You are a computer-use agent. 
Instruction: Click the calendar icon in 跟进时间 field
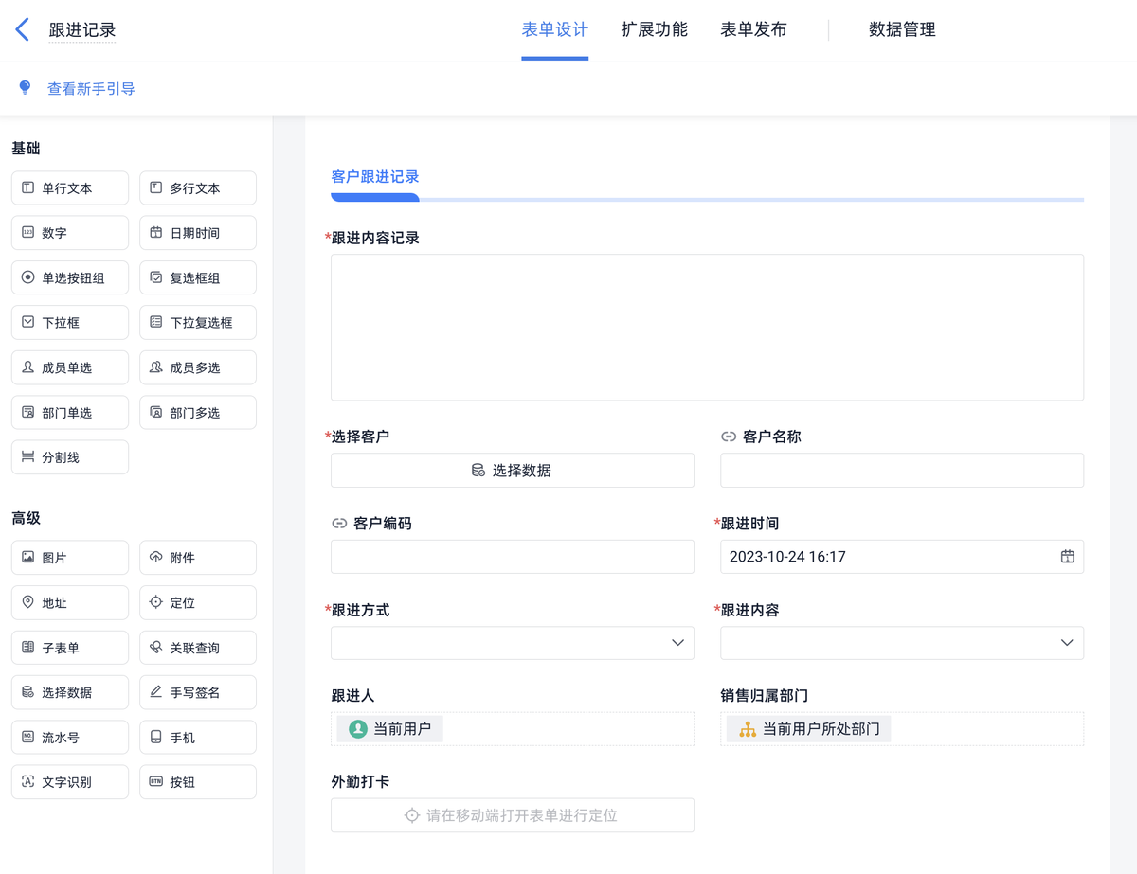(1067, 557)
